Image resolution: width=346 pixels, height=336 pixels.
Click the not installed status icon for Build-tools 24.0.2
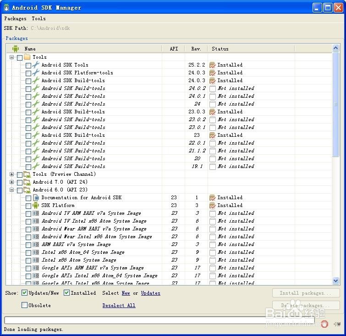pyautogui.click(x=212, y=89)
